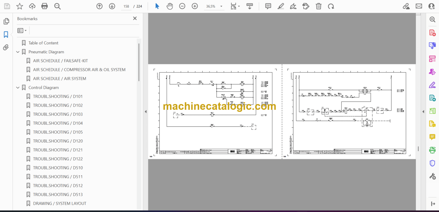This screenshot has height=212, width=439.
Task: Collapse the Pneumatic Diagram section
Action: (x=18, y=52)
